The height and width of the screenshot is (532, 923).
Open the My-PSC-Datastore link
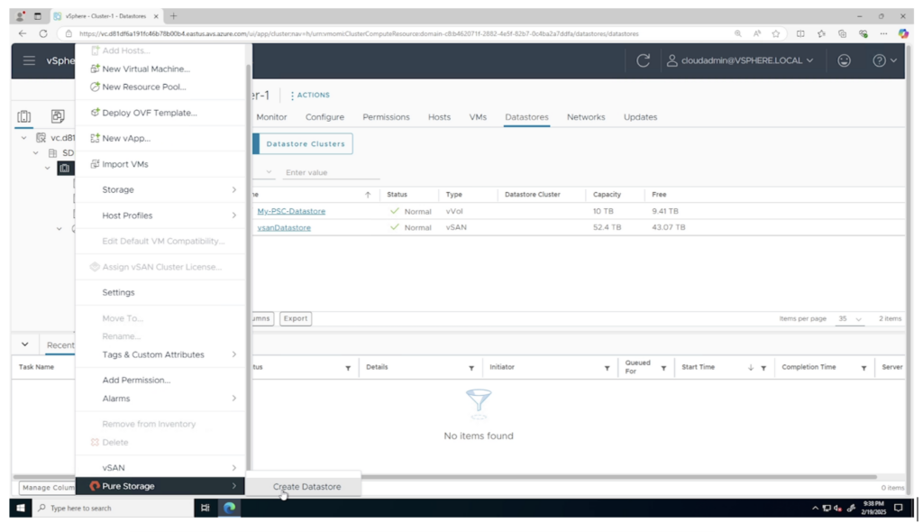pyautogui.click(x=291, y=211)
